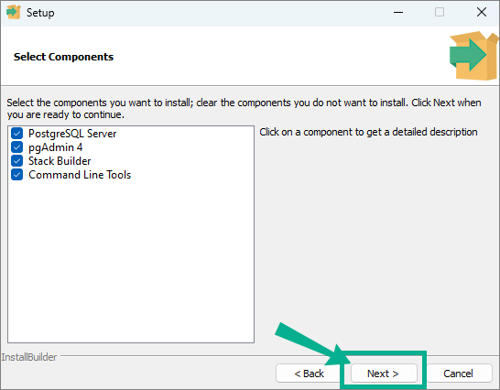Highlight the pgAdmin 4 component name
The image size is (500, 390).
click(56, 147)
